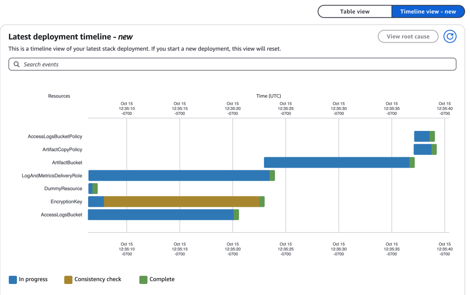Select the AccessLogsBucket resource label
Screen dimensions: 470x295
pyautogui.click(x=61, y=215)
